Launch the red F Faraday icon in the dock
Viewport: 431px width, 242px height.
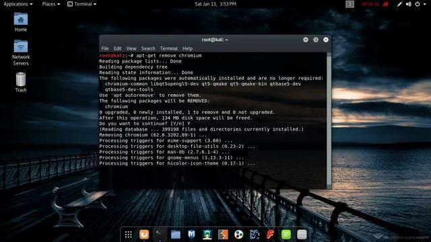coord(270,235)
